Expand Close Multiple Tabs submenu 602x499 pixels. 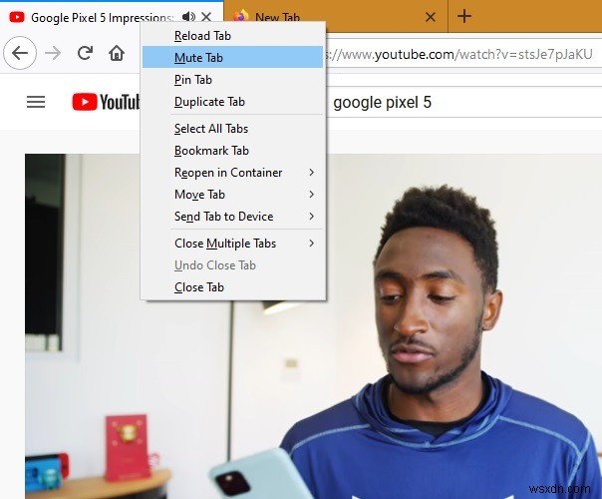[232, 243]
